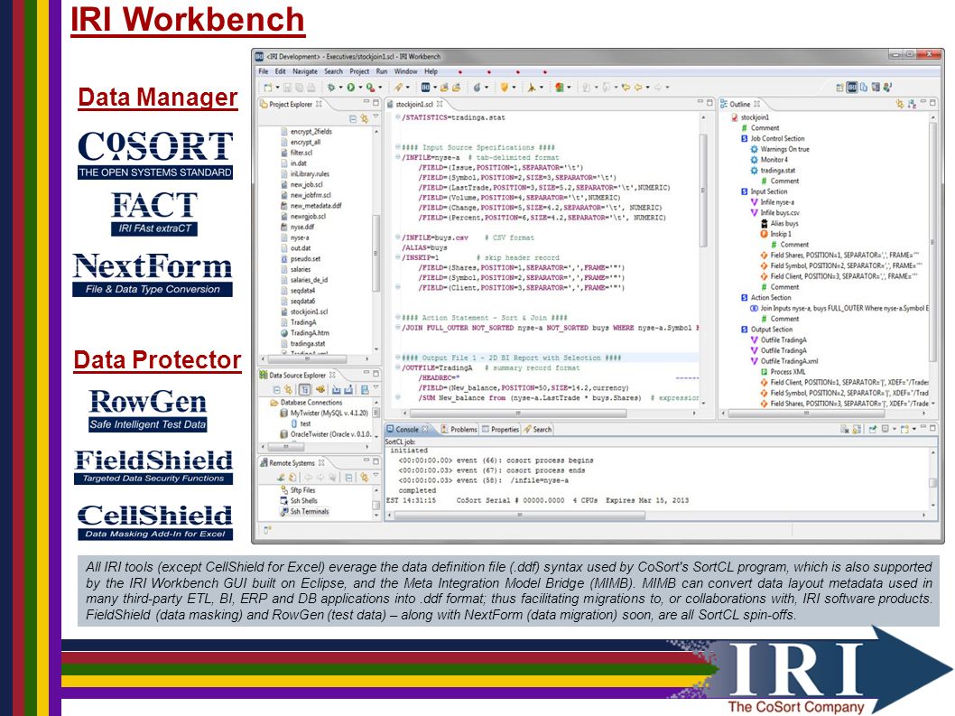The height and width of the screenshot is (716, 955).
Task: Click the red-green book toolbar icon
Action: pyautogui.click(x=559, y=88)
